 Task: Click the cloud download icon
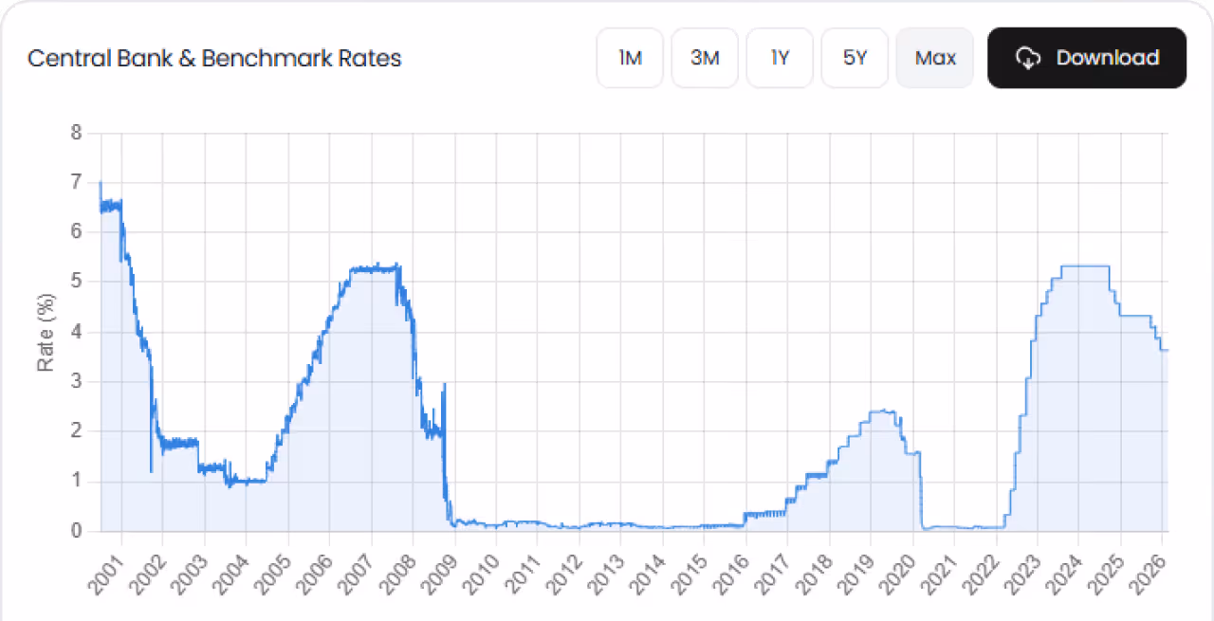[1028, 58]
